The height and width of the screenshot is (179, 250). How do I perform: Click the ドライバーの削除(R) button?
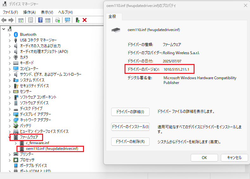coord(130,142)
